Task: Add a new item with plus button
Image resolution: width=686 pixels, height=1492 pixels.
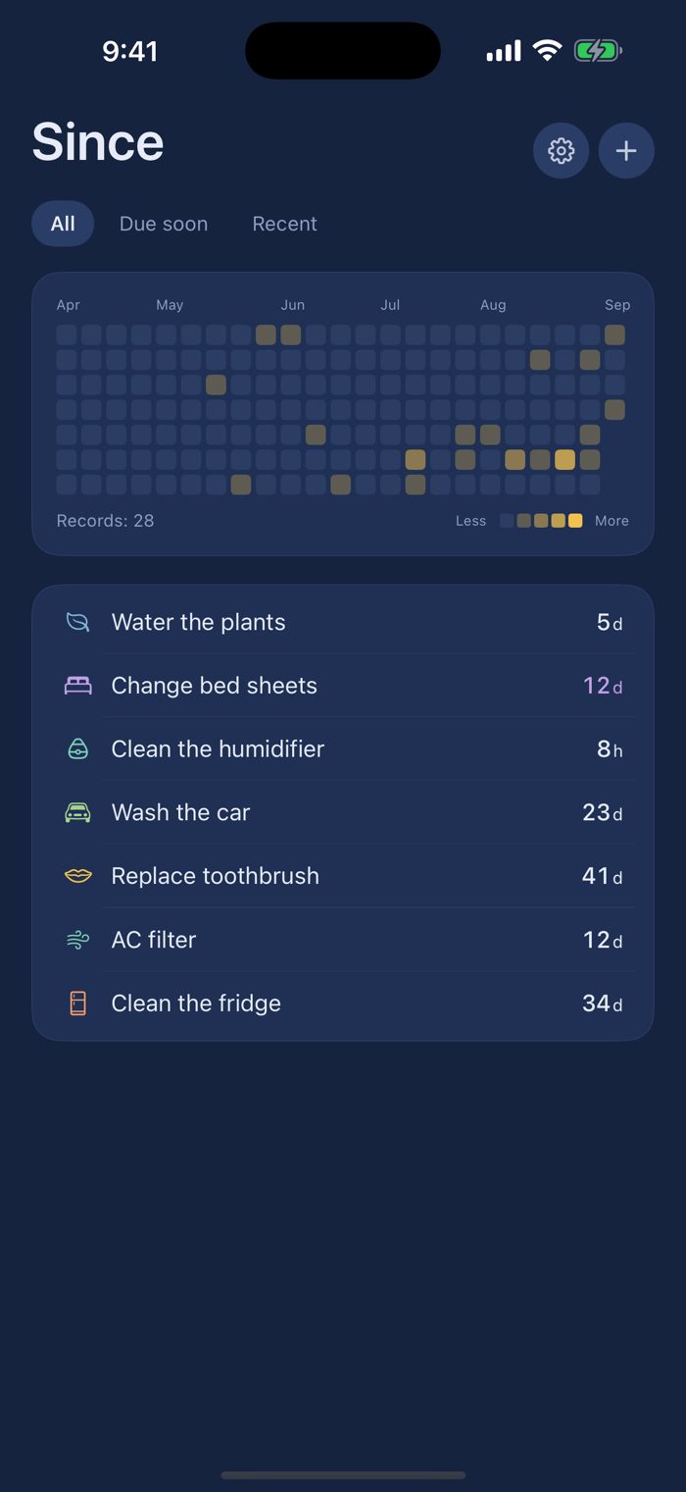Action: click(x=626, y=150)
